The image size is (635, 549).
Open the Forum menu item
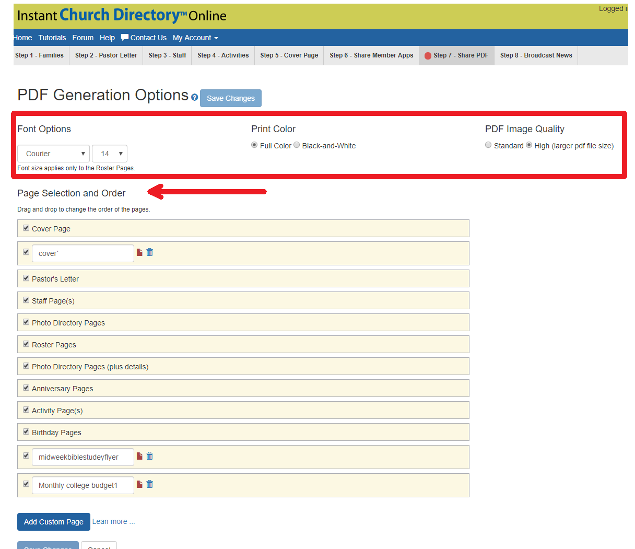tap(83, 37)
